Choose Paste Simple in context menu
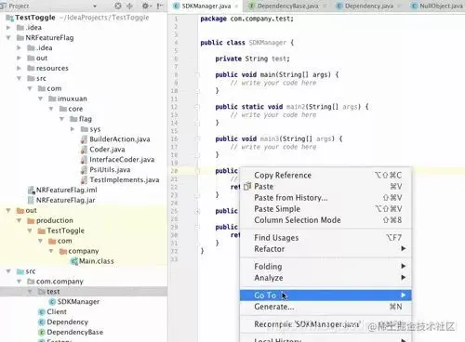465x342 pixels. coord(325,209)
